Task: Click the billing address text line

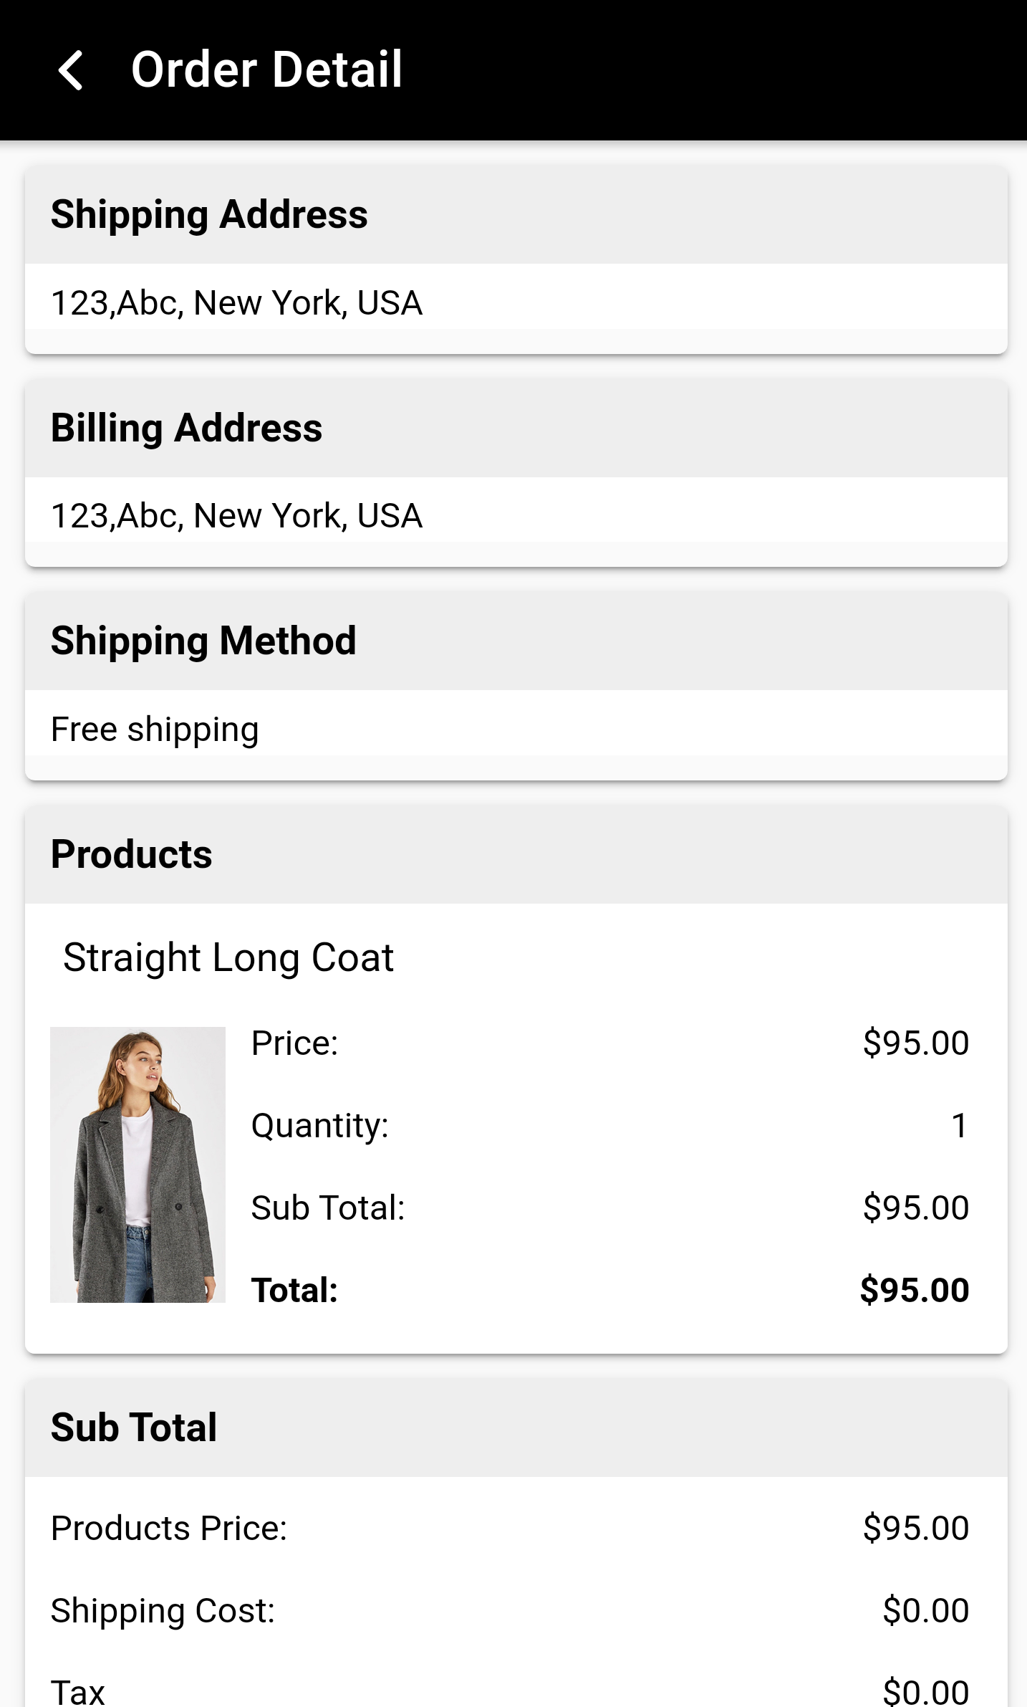Action: (236, 516)
